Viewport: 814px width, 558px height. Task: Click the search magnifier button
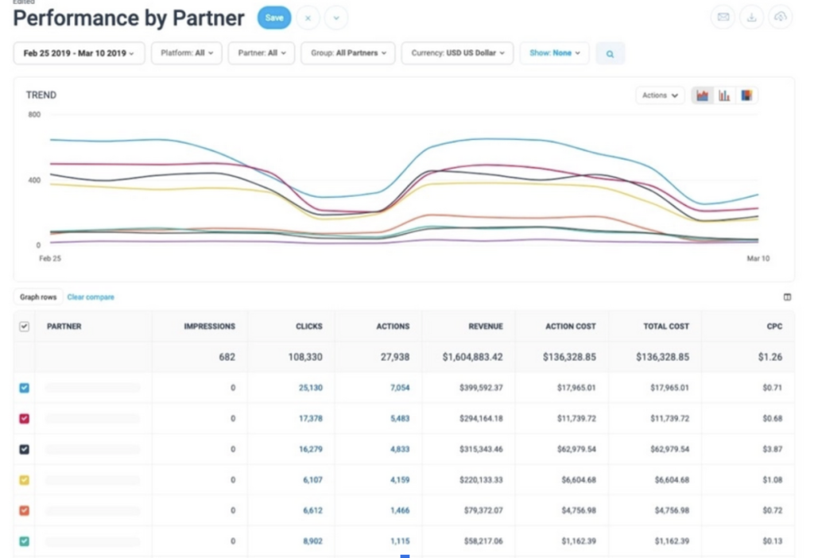coord(610,53)
